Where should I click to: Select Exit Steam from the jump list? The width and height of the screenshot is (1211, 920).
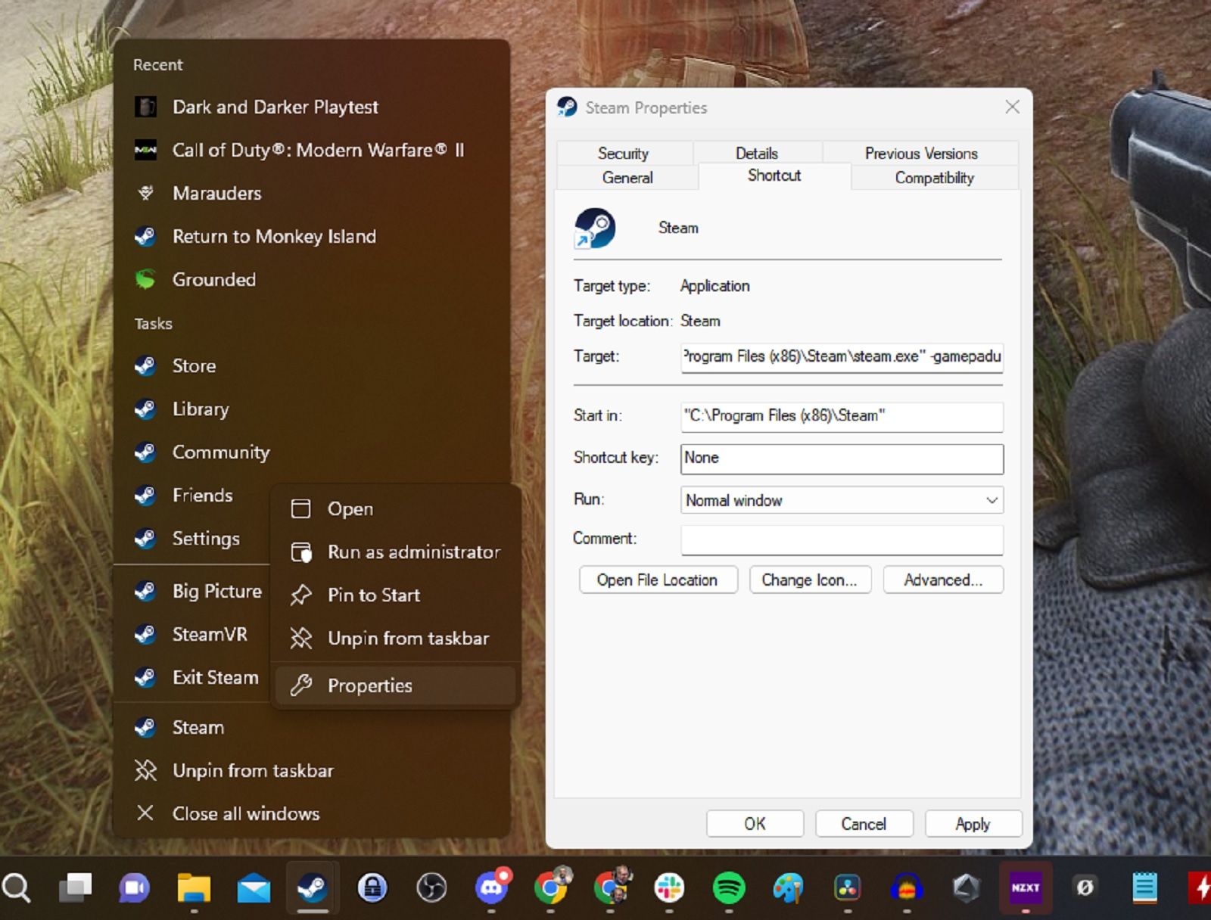click(216, 677)
